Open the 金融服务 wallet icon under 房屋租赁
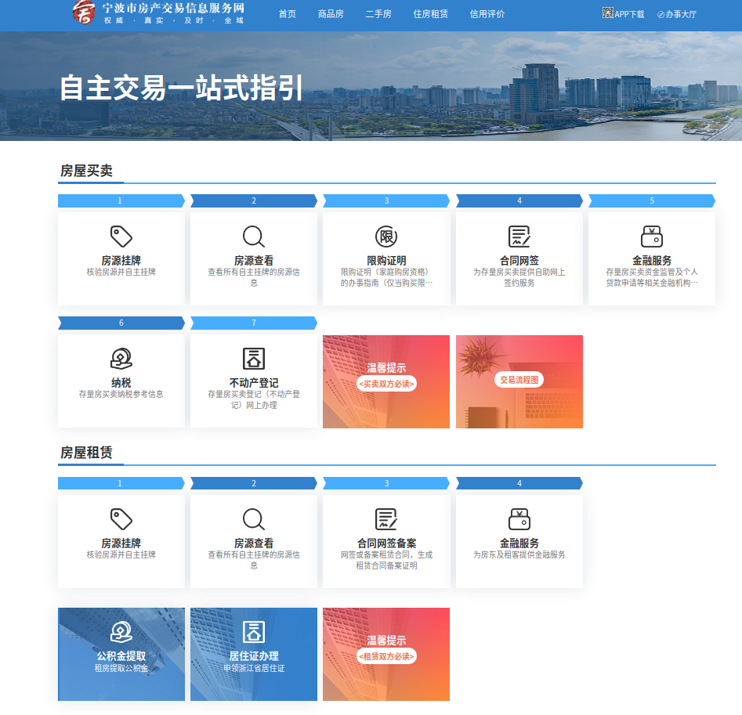The width and height of the screenshot is (742, 715). (519, 518)
